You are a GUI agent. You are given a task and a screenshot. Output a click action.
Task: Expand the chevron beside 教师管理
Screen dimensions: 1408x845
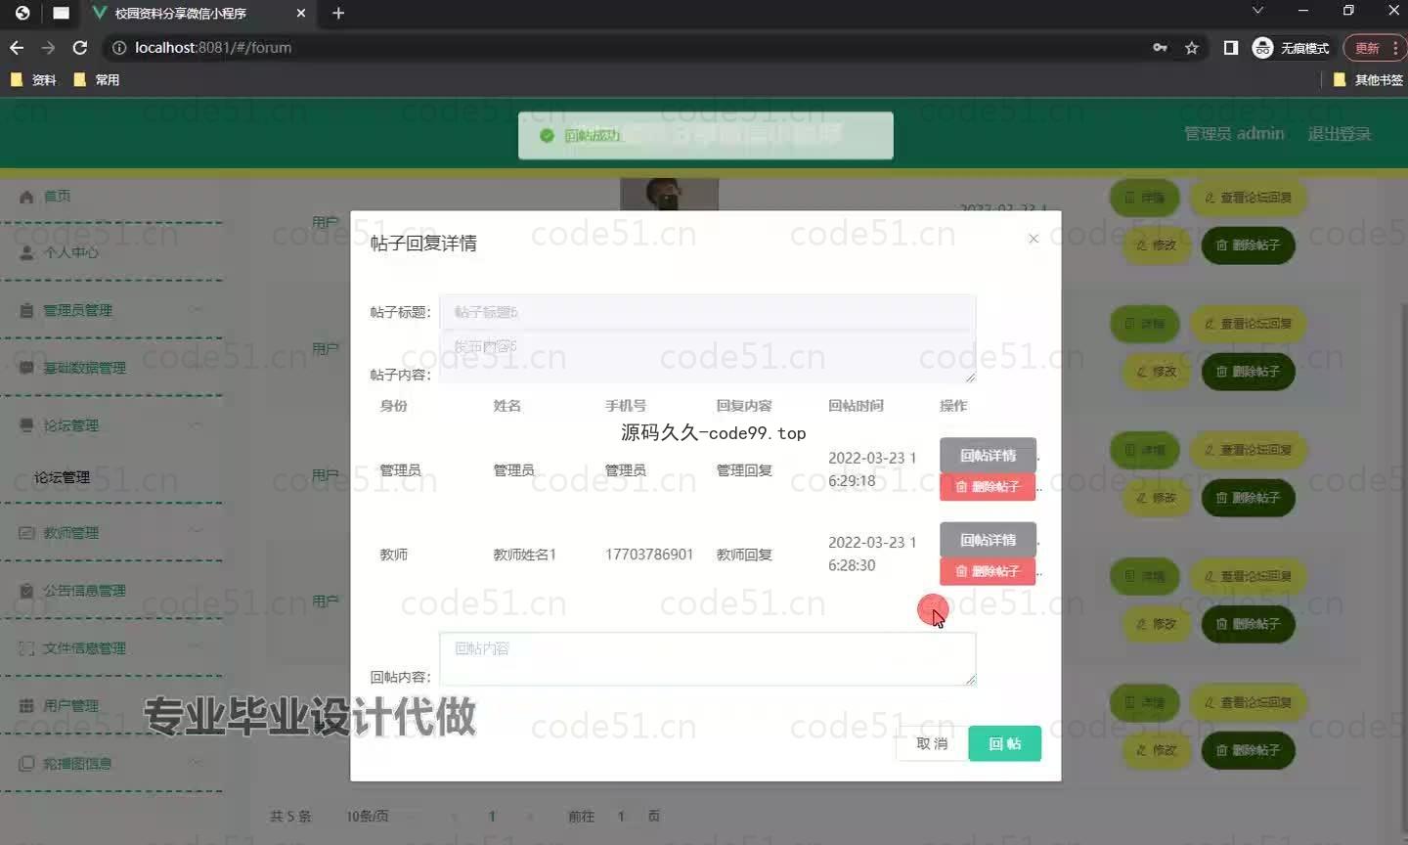[197, 532]
